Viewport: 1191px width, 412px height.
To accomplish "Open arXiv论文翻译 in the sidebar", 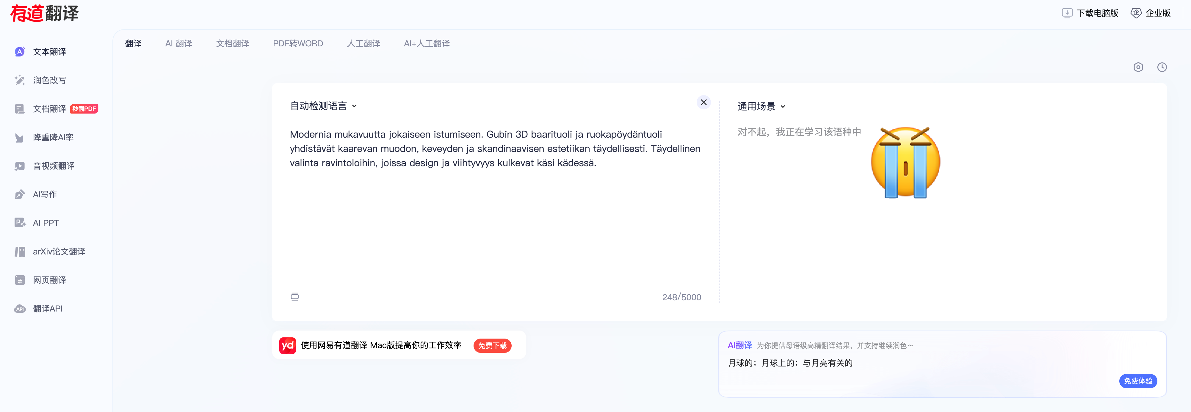I will click(x=58, y=252).
